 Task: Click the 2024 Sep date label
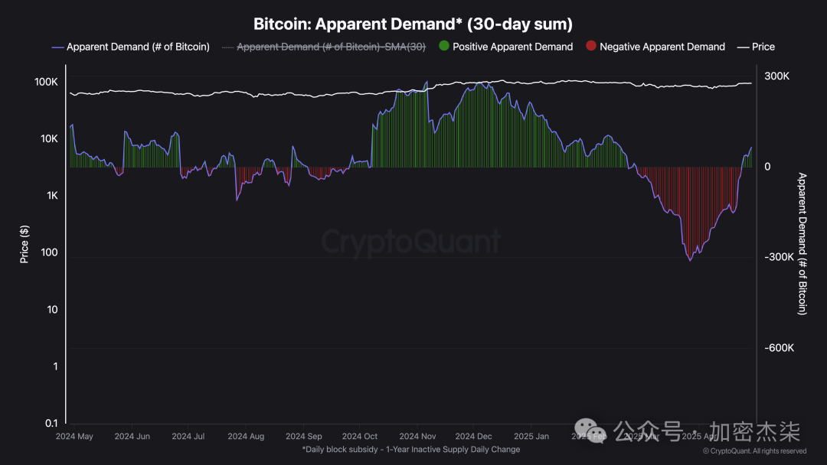click(304, 437)
